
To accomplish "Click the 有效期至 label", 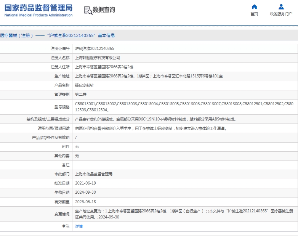I will (62, 202).
